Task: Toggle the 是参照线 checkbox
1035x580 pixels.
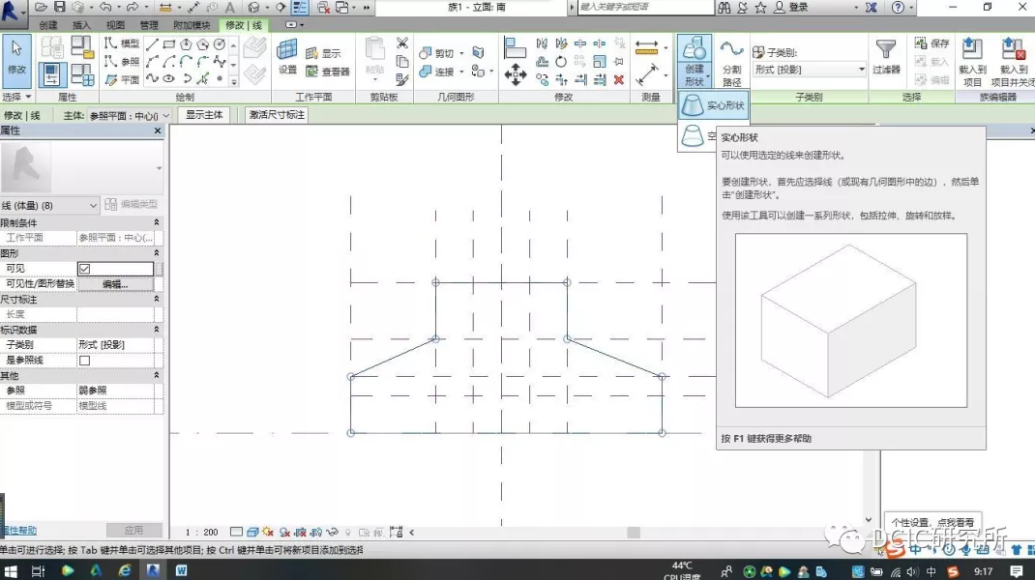Action: pyautogui.click(x=84, y=361)
